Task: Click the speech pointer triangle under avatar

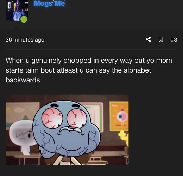Action: [x=17, y=28]
